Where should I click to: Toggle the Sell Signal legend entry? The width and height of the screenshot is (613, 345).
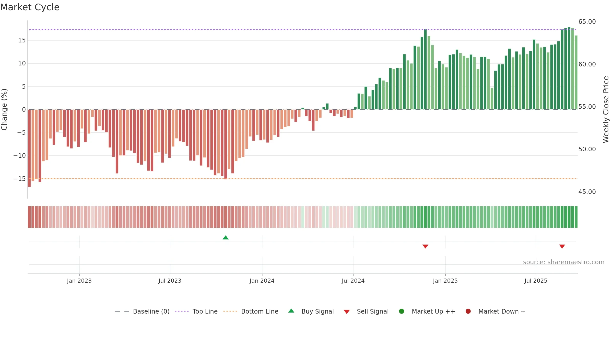click(x=366, y=311)
